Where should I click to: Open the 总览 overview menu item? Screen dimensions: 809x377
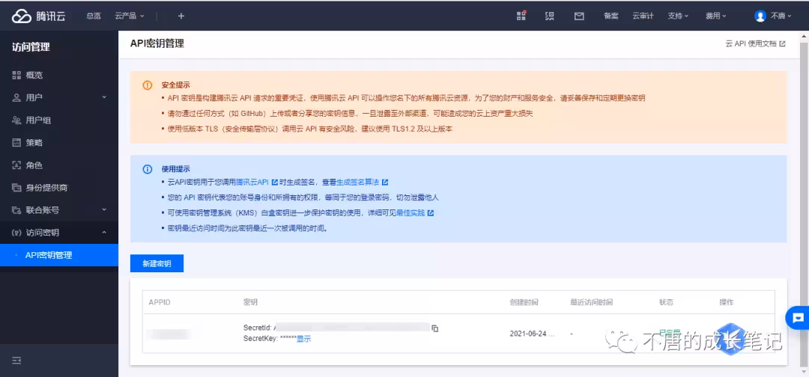94,16
